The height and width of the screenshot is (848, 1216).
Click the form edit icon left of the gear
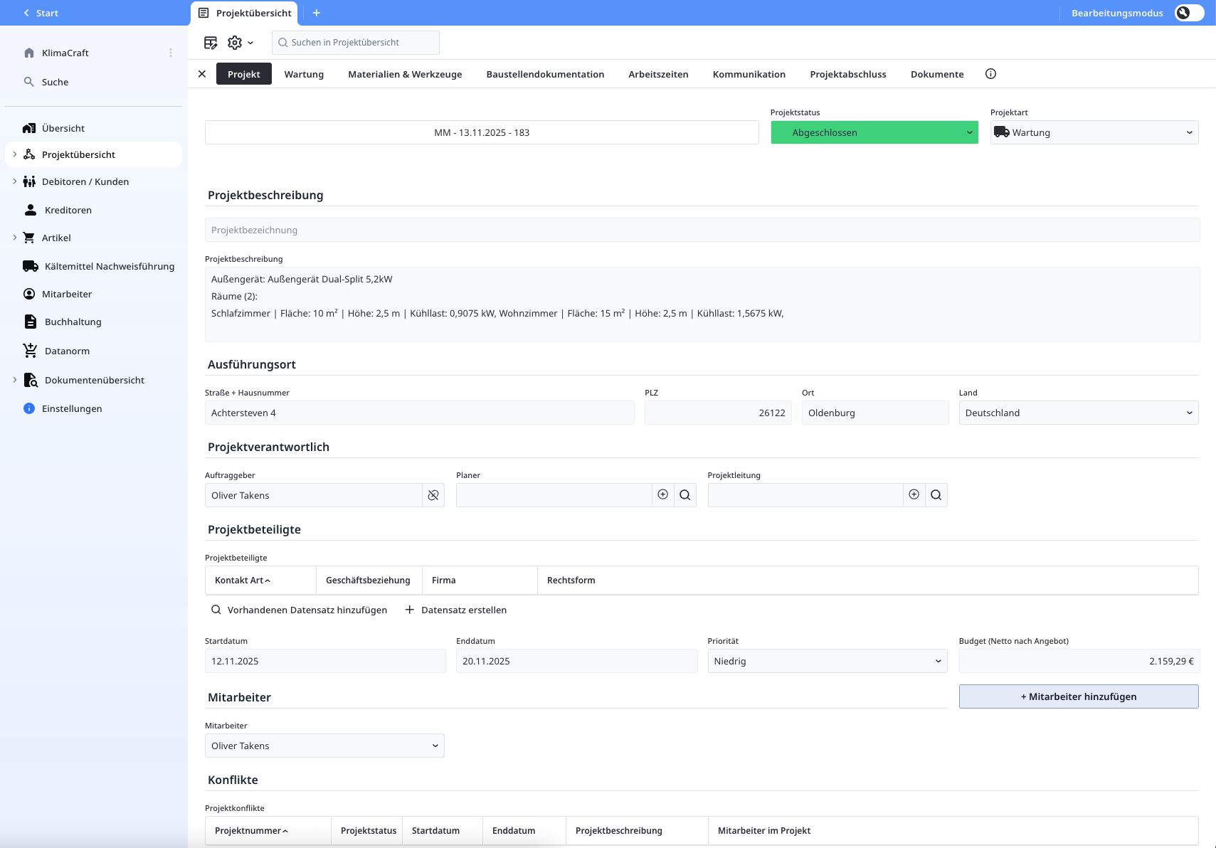pos(211,42)
